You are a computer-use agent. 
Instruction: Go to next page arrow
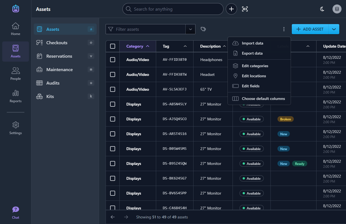point(126,217)
